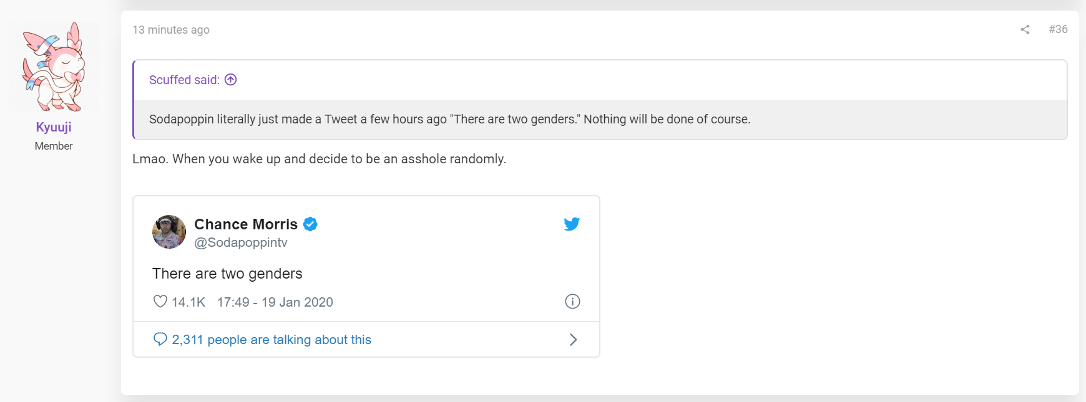
Task: Click the 14.1K likes count
Action: tap(188, 302)
